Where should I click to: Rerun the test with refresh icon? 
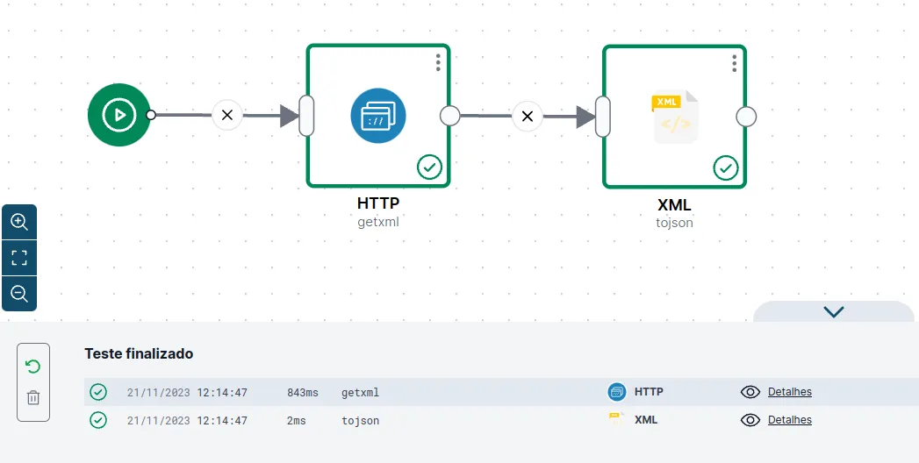point(33,367)
